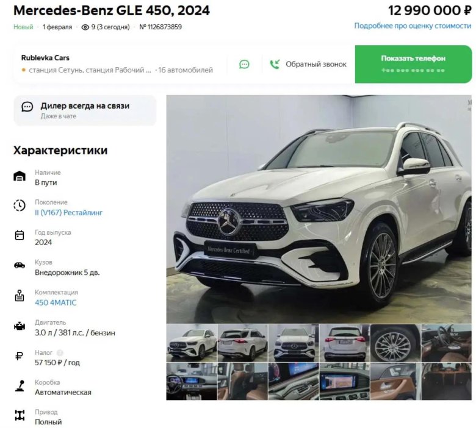The width and height of the screenshot is (476, 428).
Task: Click the calendar year icon
Action: [x=20, y=235]
